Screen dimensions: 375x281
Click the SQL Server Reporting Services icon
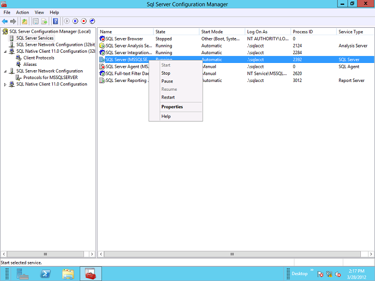(102, 80)
